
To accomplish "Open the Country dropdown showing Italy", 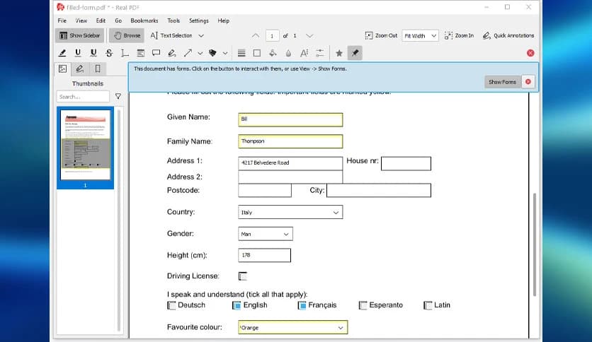I will pyautogui.click(x=290, y=212).
